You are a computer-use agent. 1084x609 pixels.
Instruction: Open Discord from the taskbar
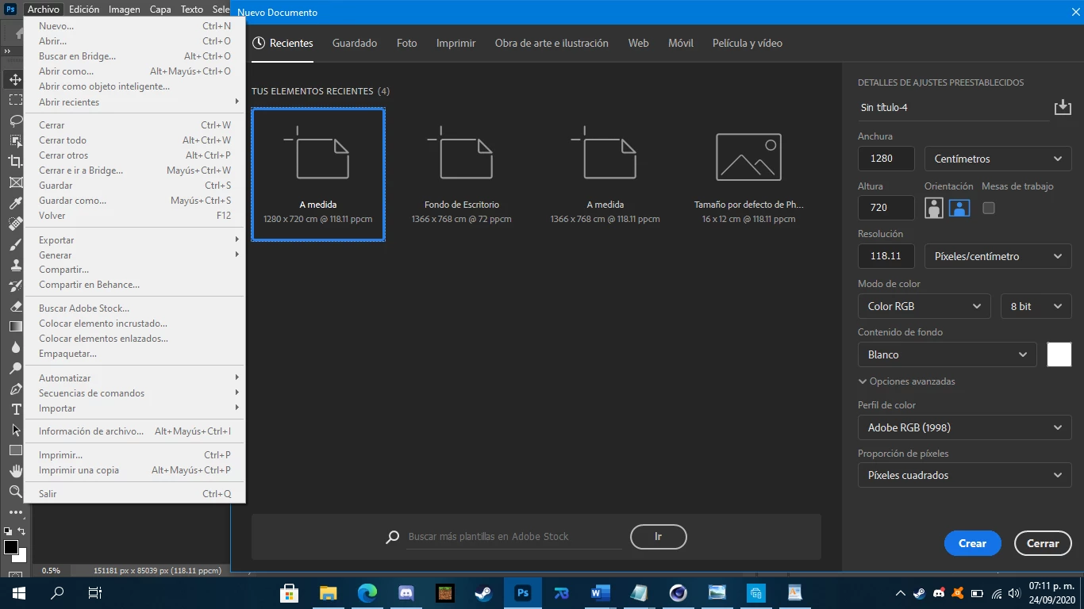(406, 593)
